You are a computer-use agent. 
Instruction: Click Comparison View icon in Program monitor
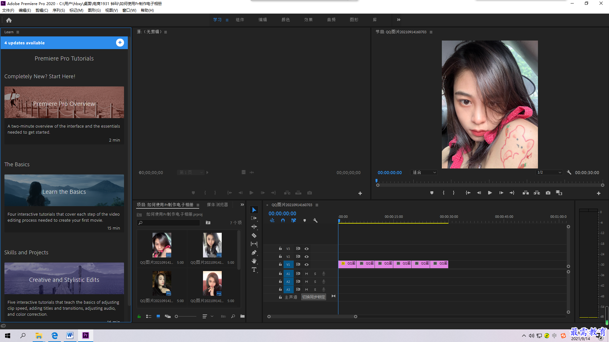click(x=559, y=193)
